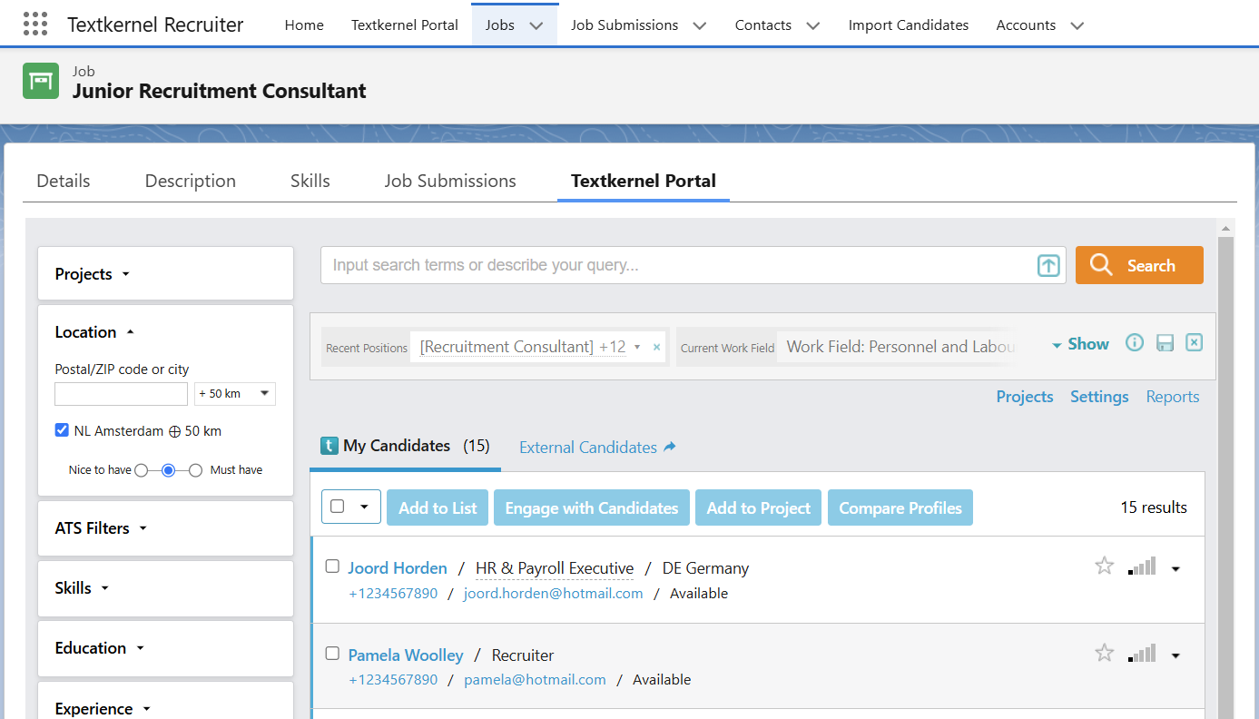Screen dimensions: 1259x719
Task: Switch to the Details tab
Action: tap(64, 181)
